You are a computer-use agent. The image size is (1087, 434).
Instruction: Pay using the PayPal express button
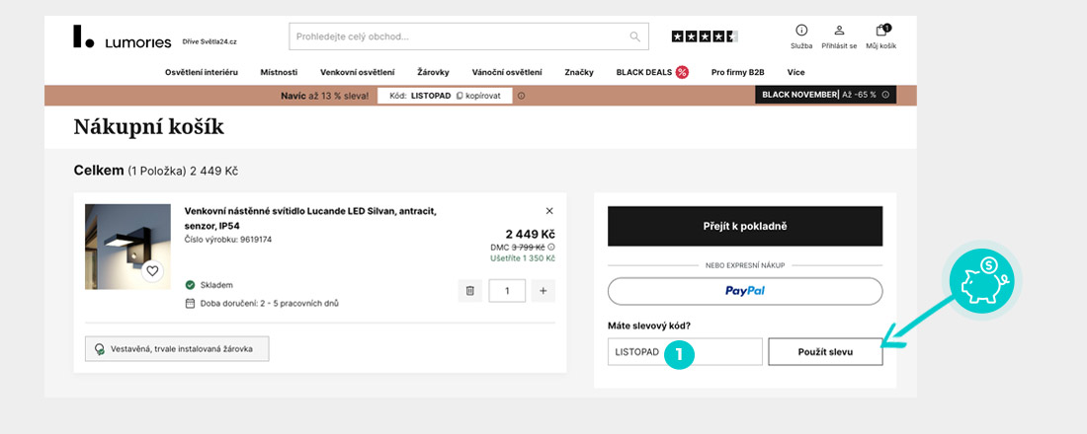point(744,291)
